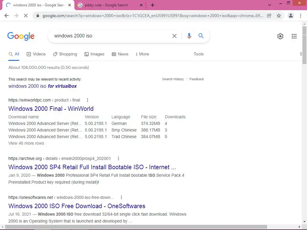Click the horizontal scrollbar thumb

(136, 227)
